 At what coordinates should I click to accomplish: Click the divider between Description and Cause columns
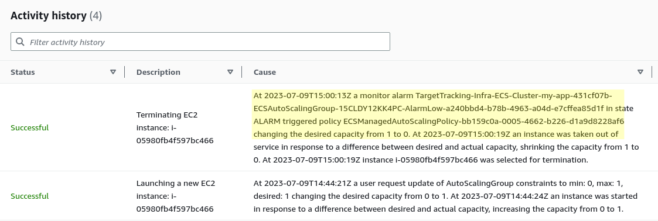[242, 72]
